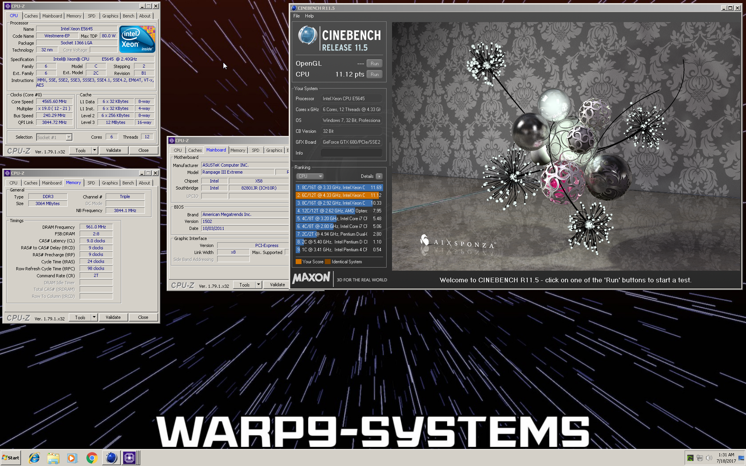Click the clock in the system tray
The width and height of the screenshot is (746, 466).
tap(726, 458)
